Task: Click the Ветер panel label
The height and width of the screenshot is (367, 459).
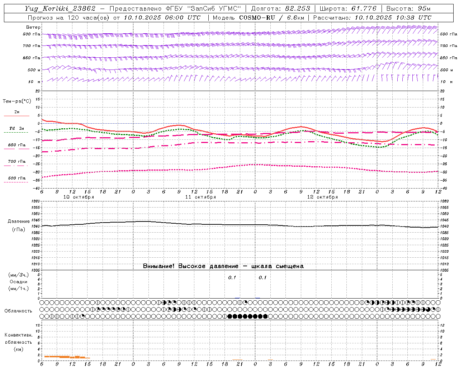Action: coord(33,27)
